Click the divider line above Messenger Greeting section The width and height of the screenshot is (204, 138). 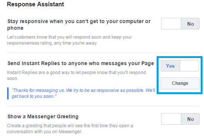(x=103, y=106)
